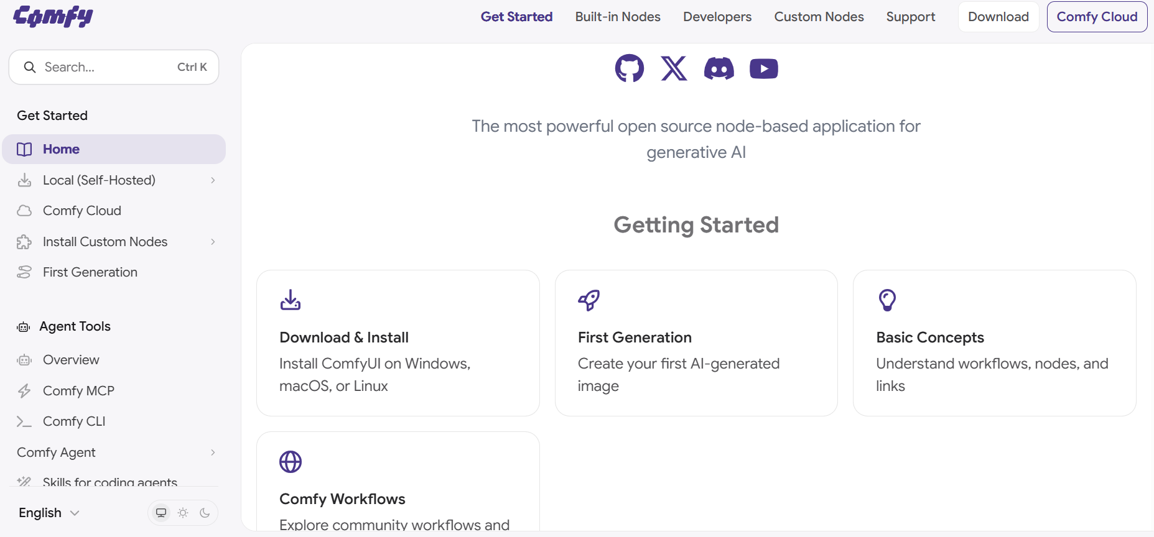This screenshot has width=1154, height=537.
Task: Click the robot icon beside Overview
Action: point(24,360)
